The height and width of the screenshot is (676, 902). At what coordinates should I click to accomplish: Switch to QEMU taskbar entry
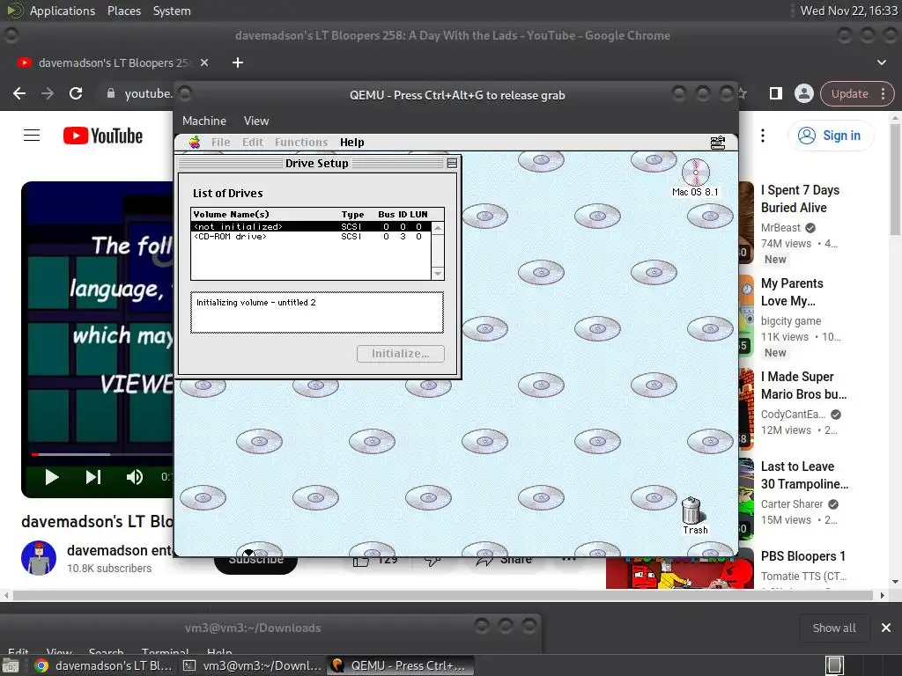click(x=401, y=665)
